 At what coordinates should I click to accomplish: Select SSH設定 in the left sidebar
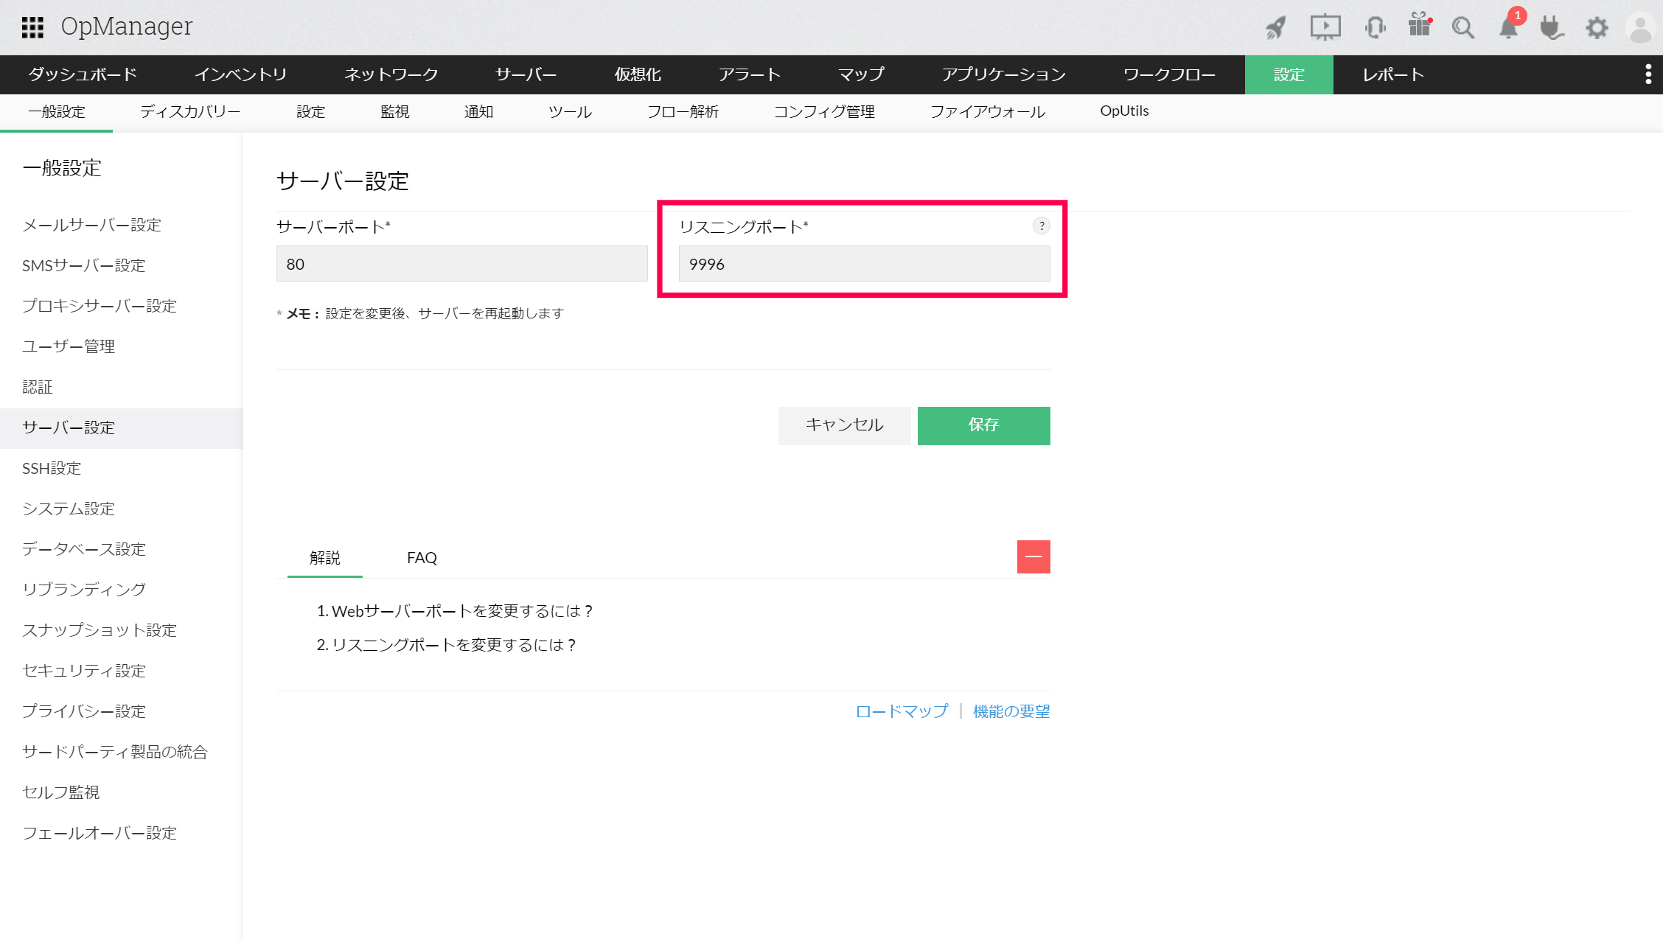pos(51,467)
